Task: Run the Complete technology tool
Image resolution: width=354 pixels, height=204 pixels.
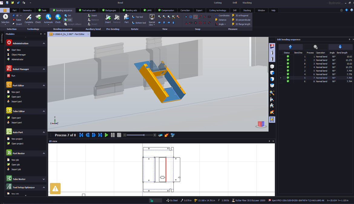Action: [29, 18]
